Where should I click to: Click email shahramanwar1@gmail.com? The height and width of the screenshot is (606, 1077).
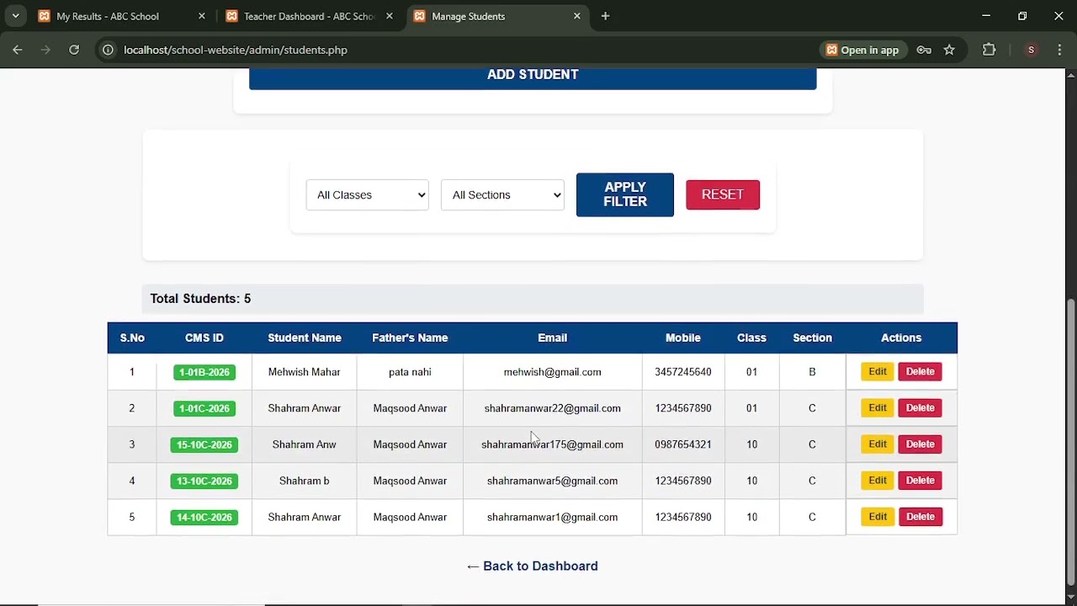click(x=553, y=517)
